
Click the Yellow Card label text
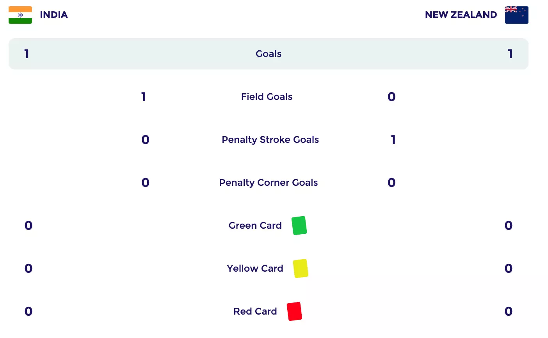(x=255, y=269)
